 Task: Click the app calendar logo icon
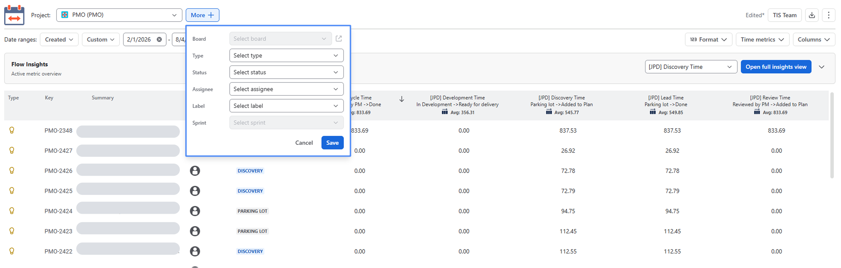tap(14, 15)
